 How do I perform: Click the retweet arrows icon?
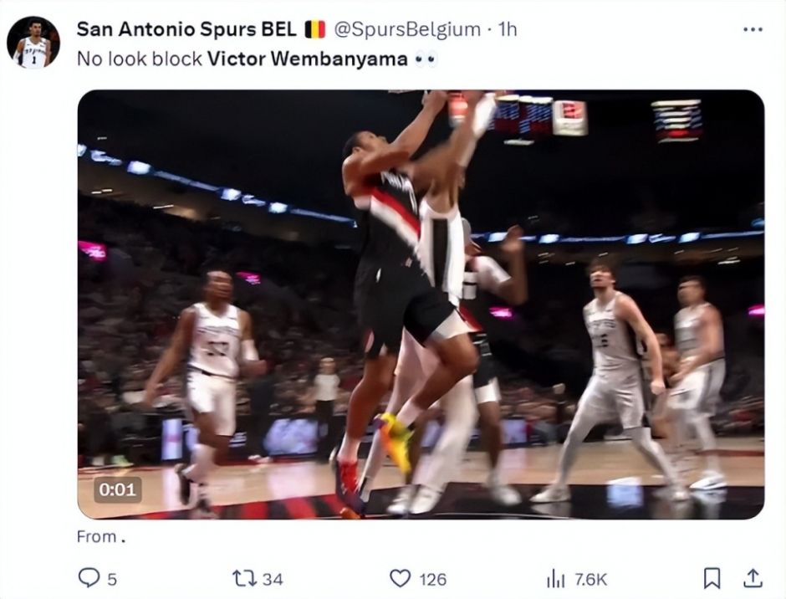245,578
